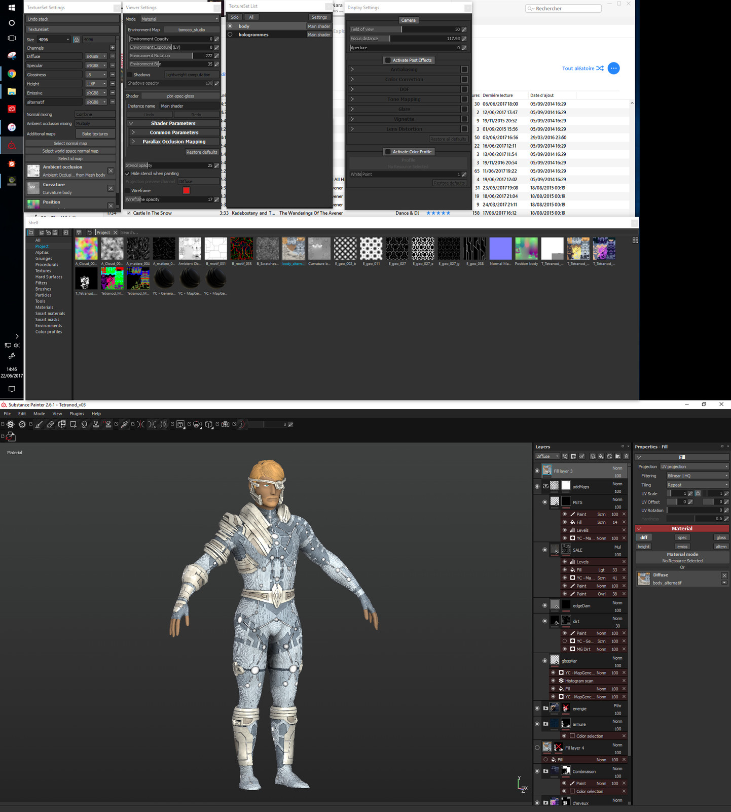This screenshot has width=731, height=812.
Task: Uncheck Hide stencil when painting
Action: (x=128, y=174)
